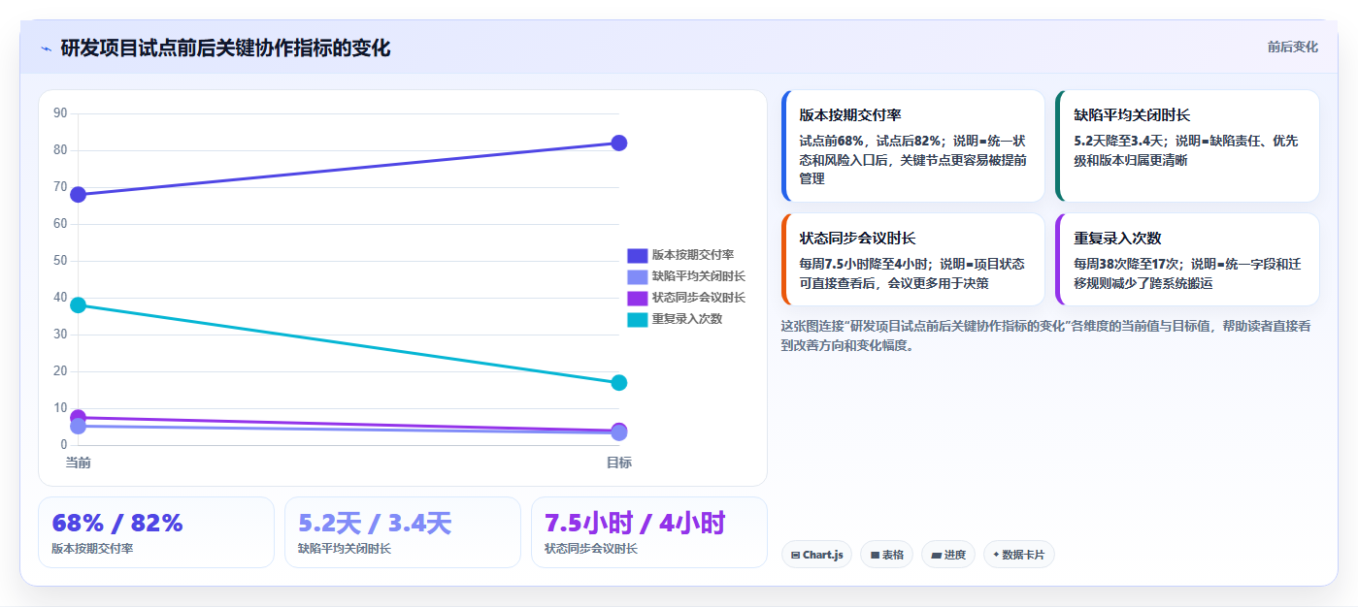The width and height of the screenshot is (1358, 607).
Task: Select the 状态同步会议时长 info card title
Action: pos(857,239)
